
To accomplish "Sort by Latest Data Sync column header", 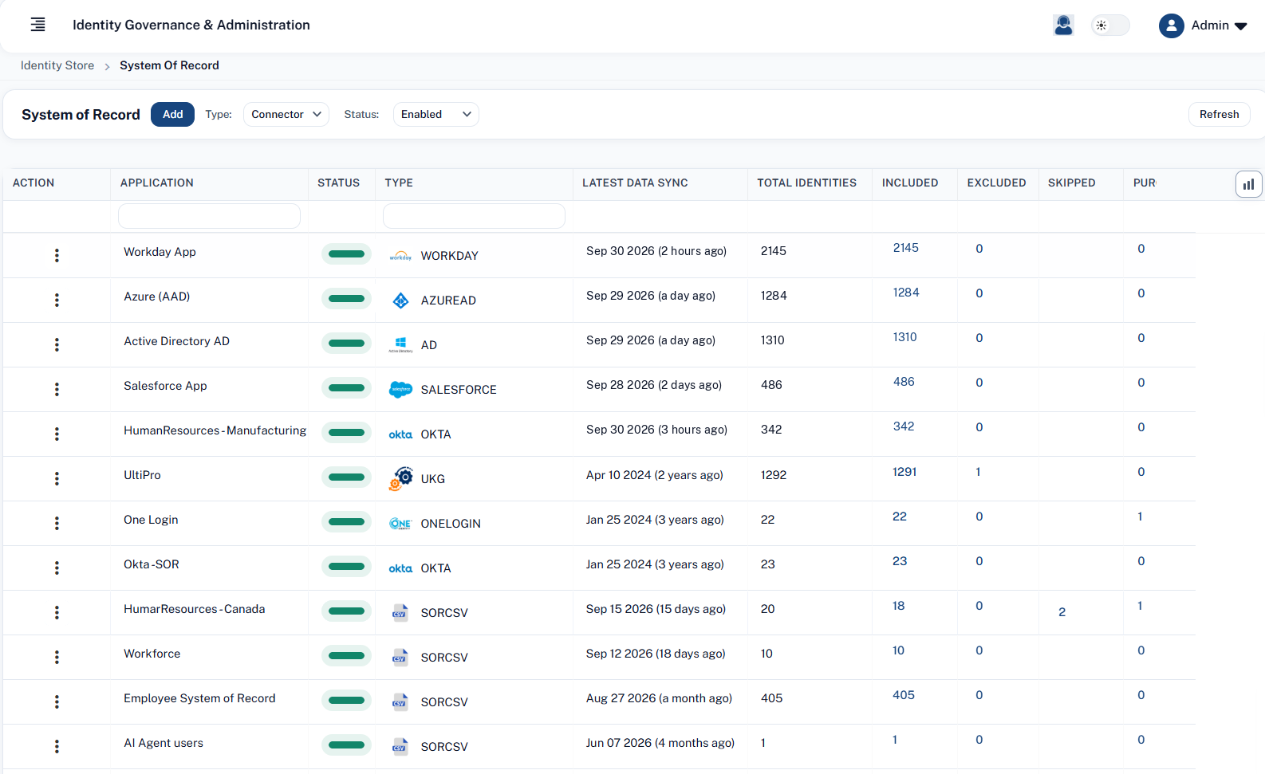I will [635, 183].
